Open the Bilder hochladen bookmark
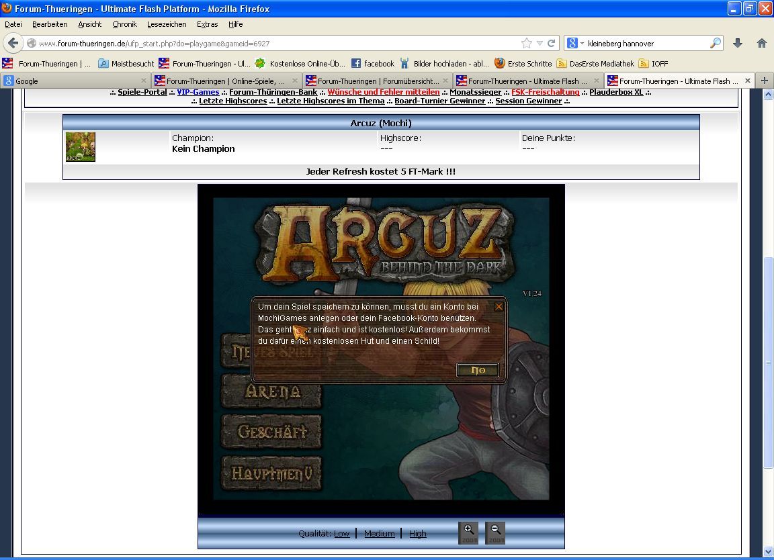Image resolution: width=774 pixels, height=560 pixels. point(444,63)
